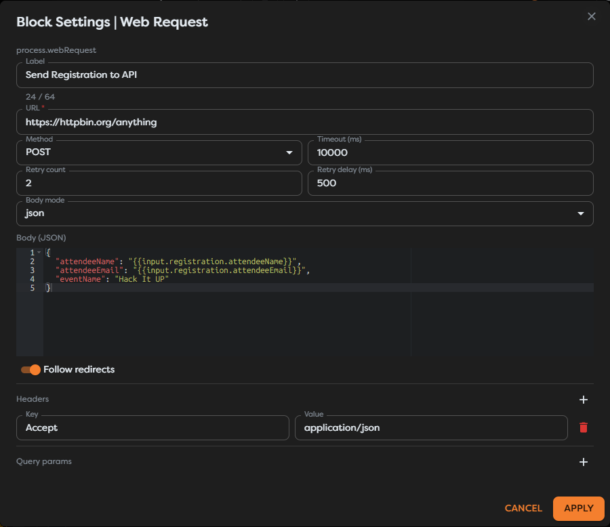The image size is (610, 527).
Task: Click the "attendeeEmail" line in body editor
Action: click(182, 270)
